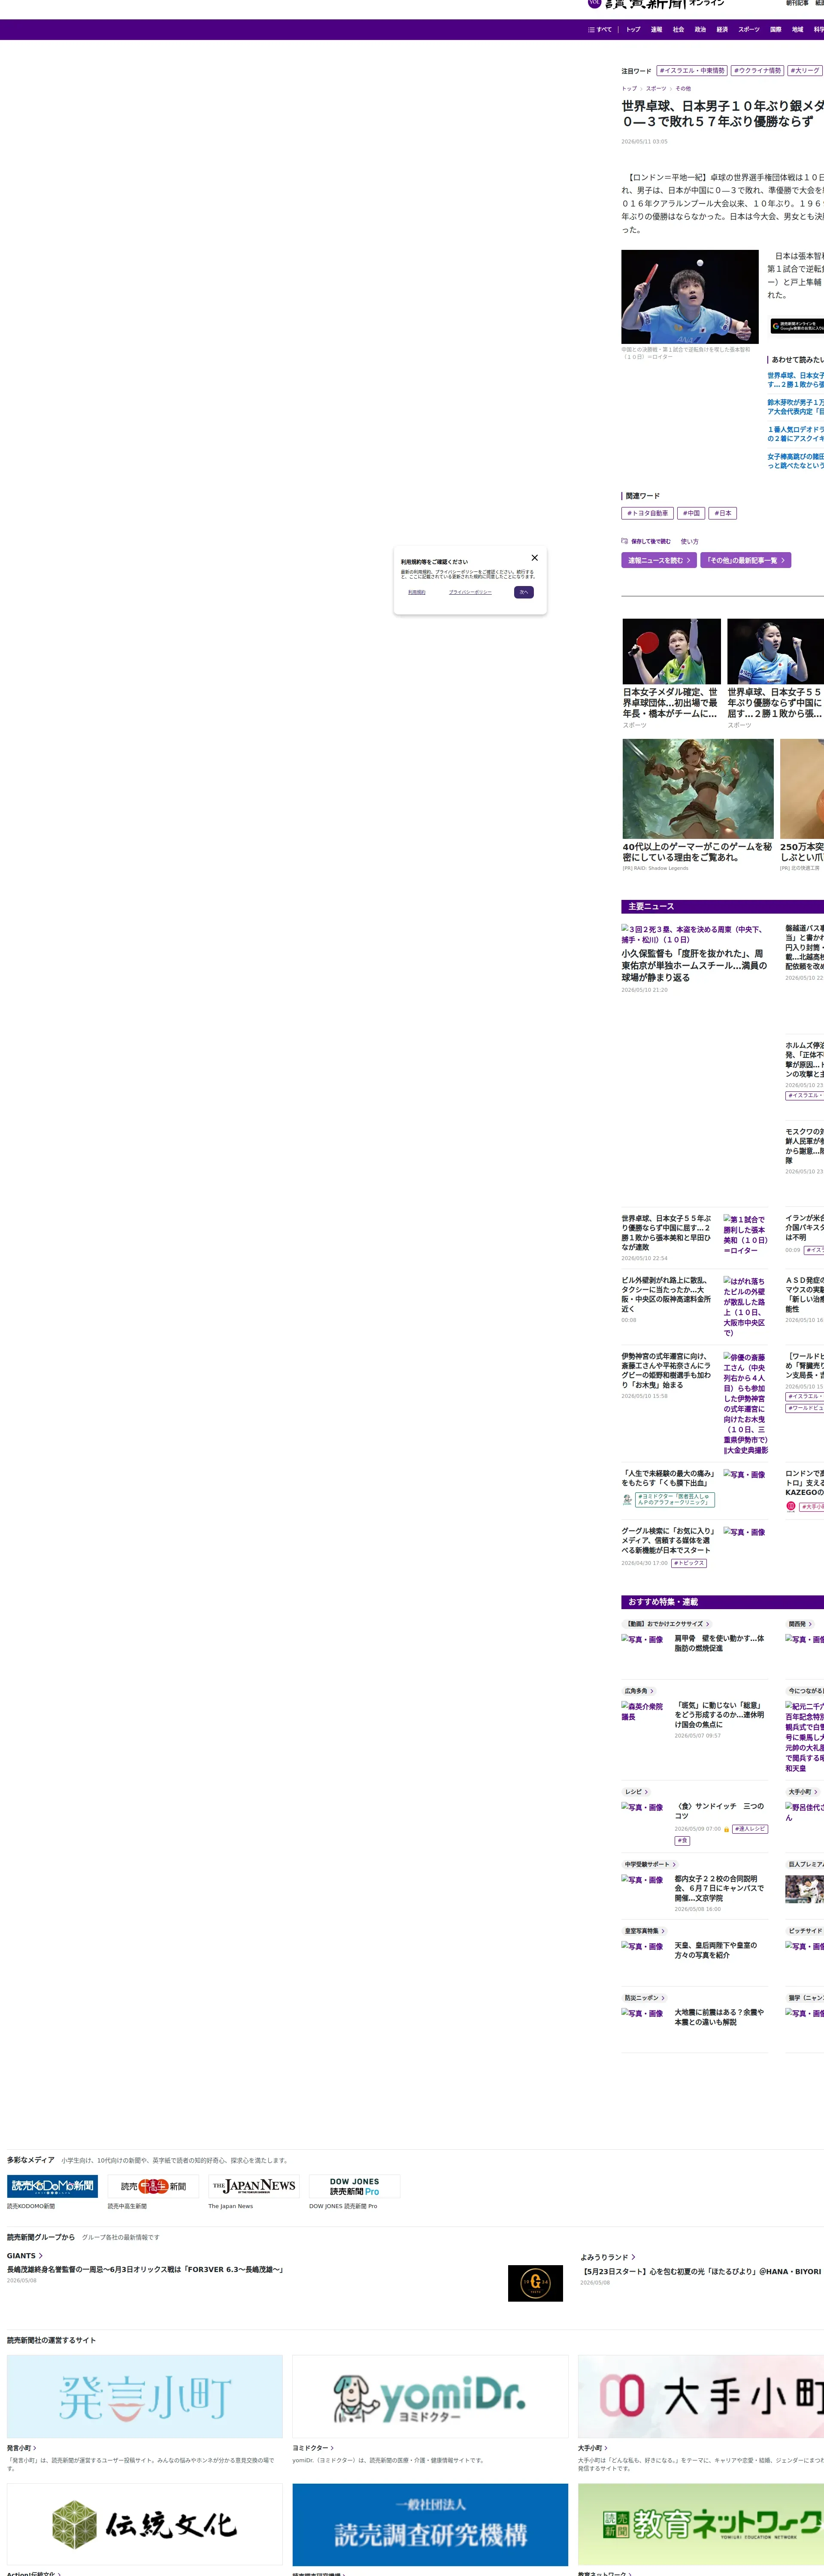Open the yomiDr. ヨミドクター site banner
824x2576 pixels.
[430, 2396]
